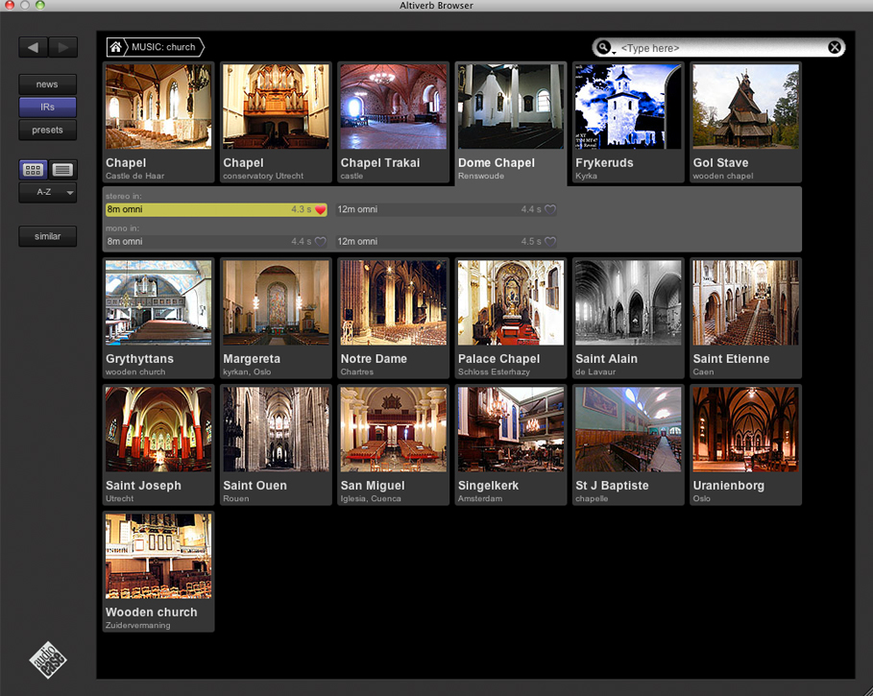Select the mono 8m omni row
The width and height of the screenshot is (873, 696).
tap(216, 242)
